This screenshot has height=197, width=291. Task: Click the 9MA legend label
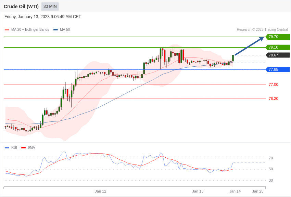[x=31, y=147]
